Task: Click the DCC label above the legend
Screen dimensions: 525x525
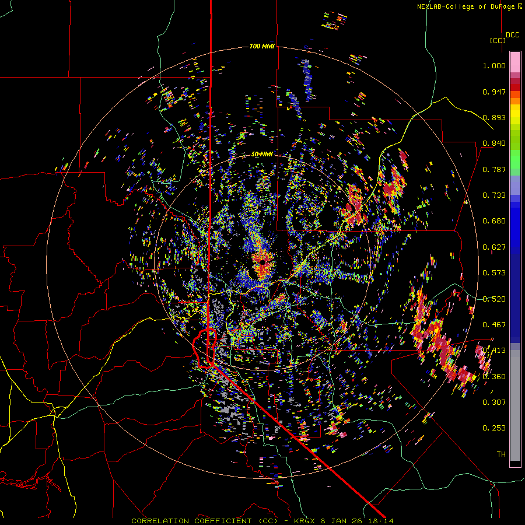Action: point(513,35)
